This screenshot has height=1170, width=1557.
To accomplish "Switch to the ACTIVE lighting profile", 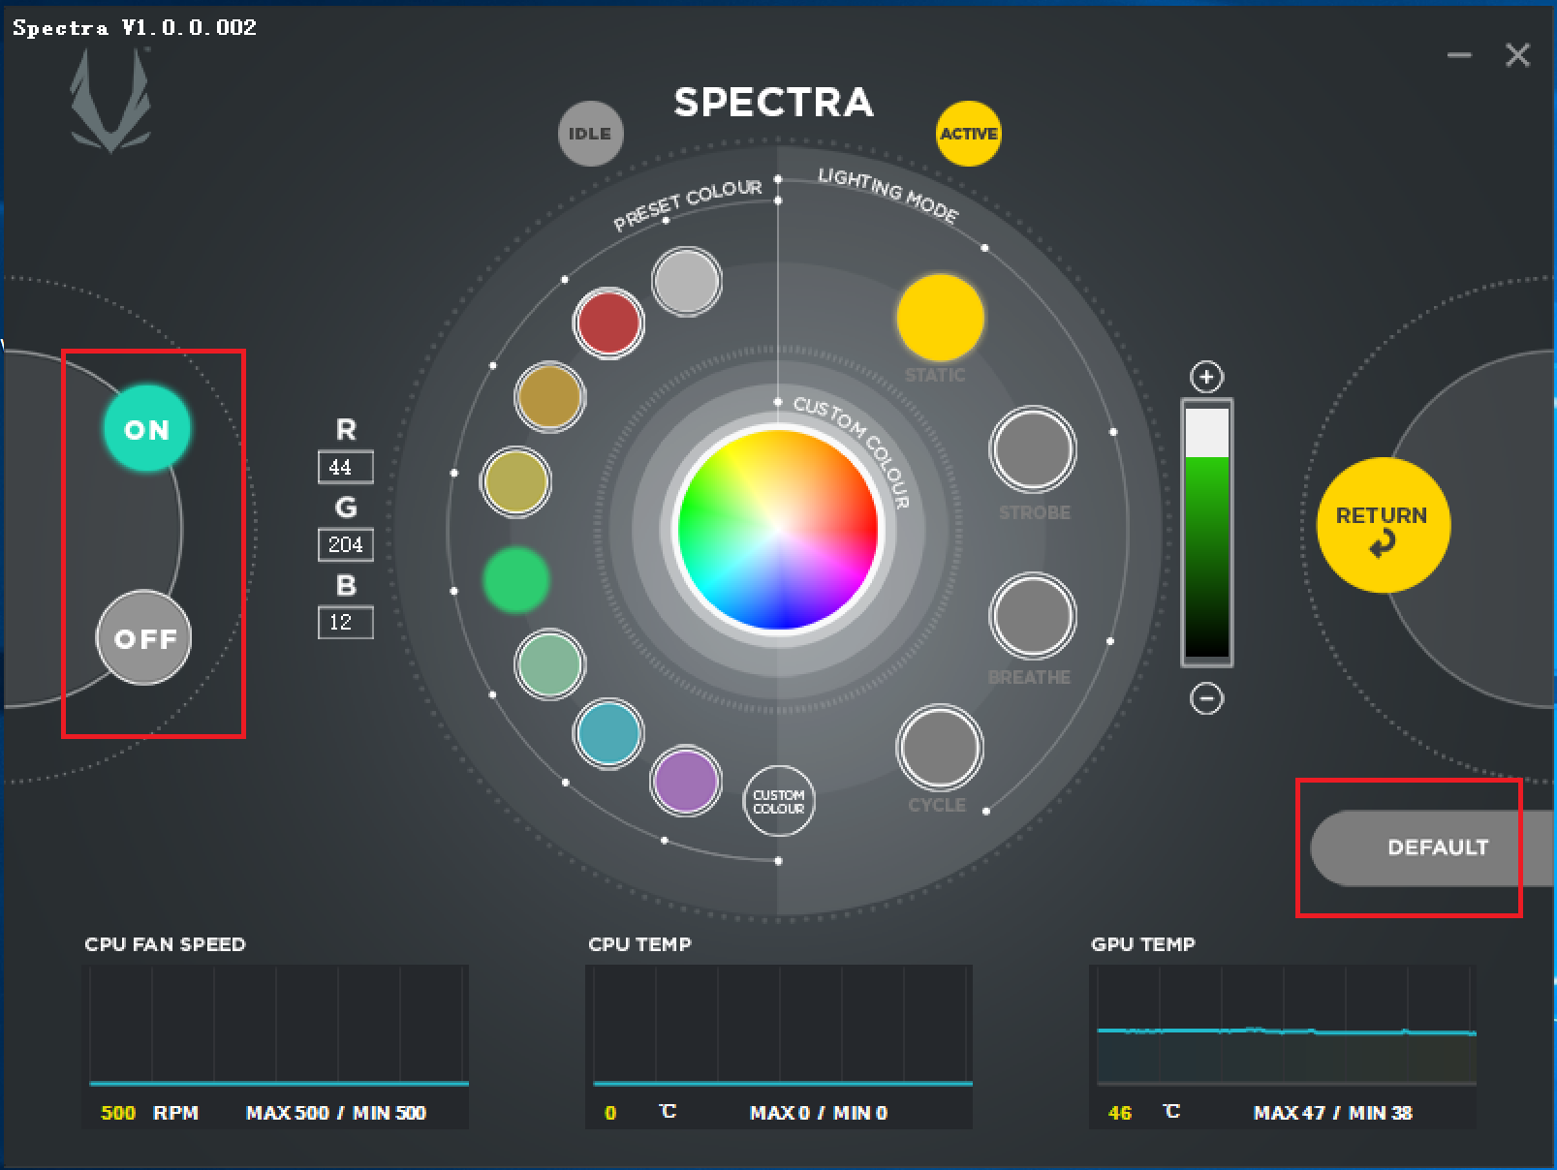I will (x=968, y=134).
